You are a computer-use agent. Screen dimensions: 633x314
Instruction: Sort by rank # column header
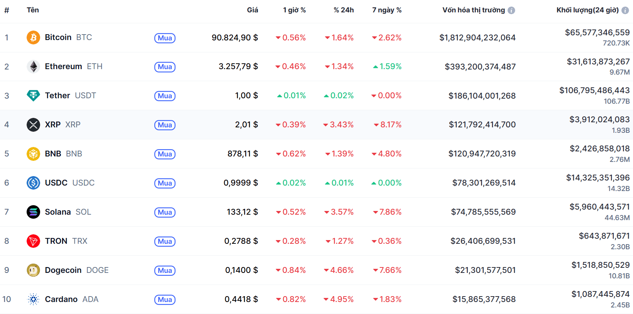tap(7, 10)
